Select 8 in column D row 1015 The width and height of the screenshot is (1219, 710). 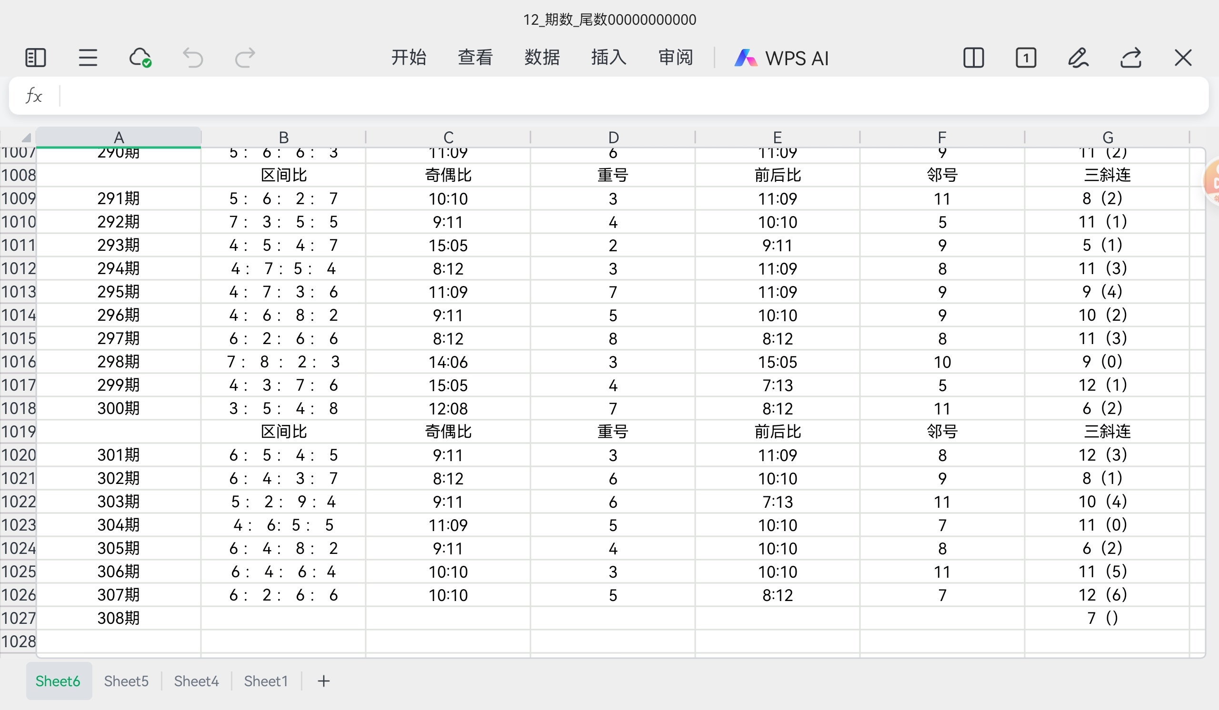[x=613, y=338]
